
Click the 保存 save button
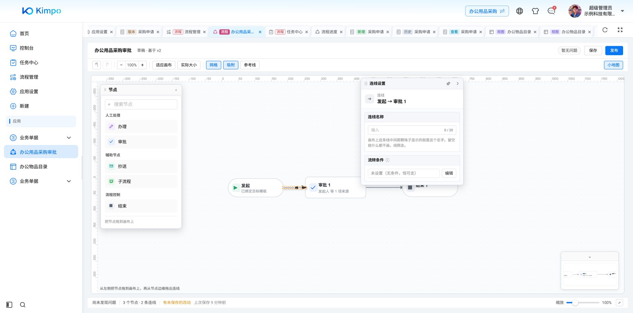click(x=593, y=50)
